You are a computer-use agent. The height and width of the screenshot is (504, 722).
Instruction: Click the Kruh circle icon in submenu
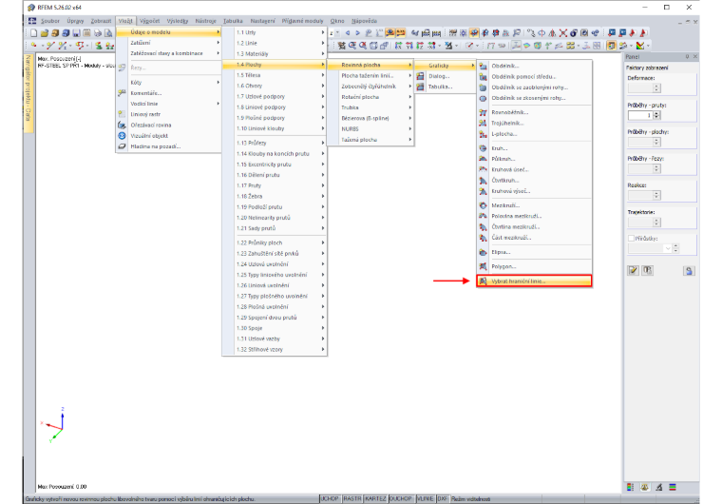tap(483, 148)
